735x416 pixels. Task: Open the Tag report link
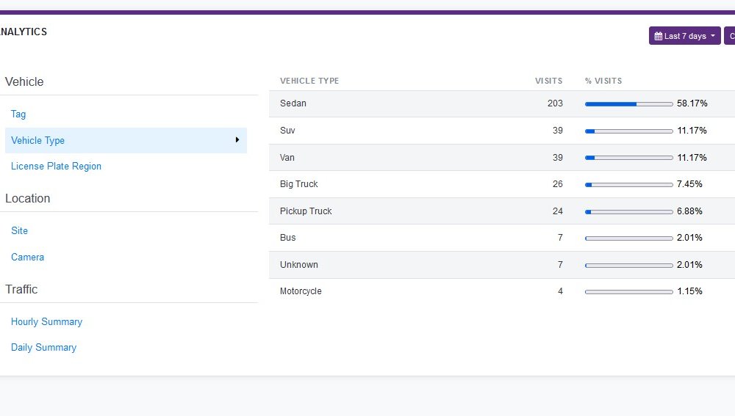point(18,114)
